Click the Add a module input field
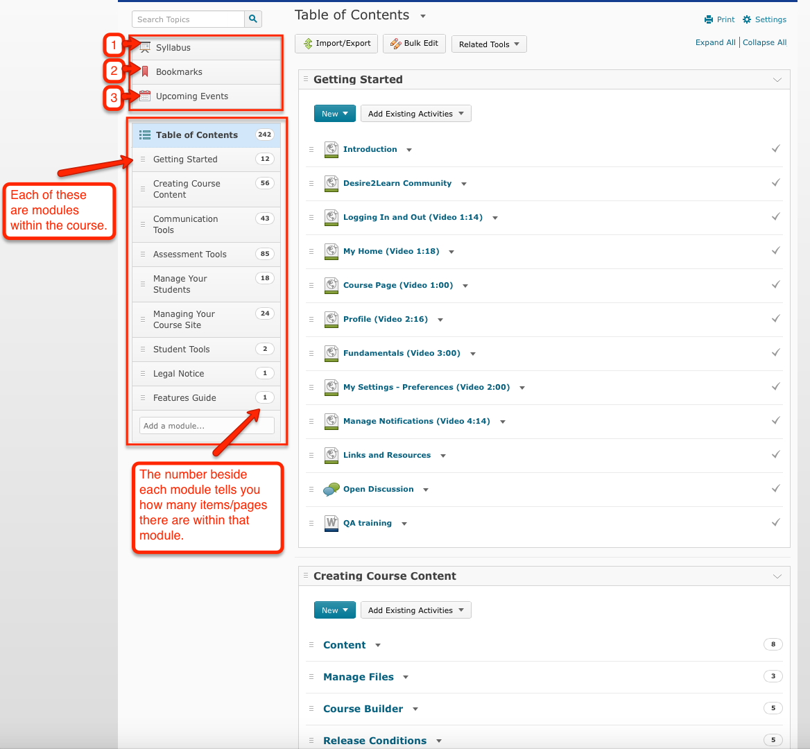The width and height of the screenshot is (810, 749). [207, 426]
